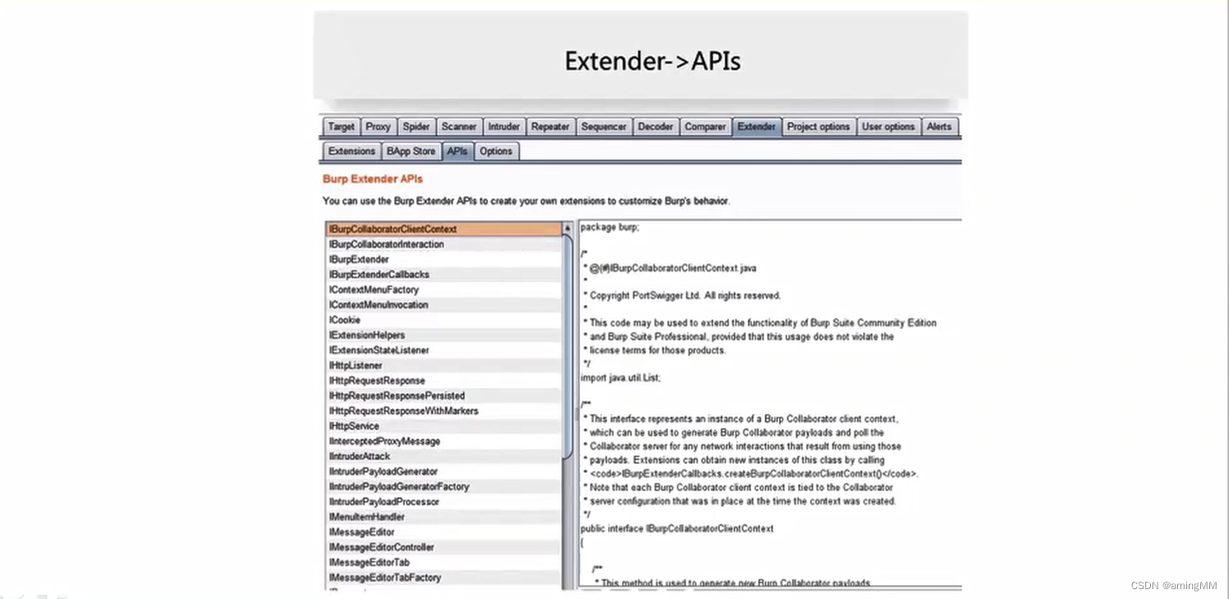
Task: Pick IMessageEditorTabFactory from the list
Action: 443,578
